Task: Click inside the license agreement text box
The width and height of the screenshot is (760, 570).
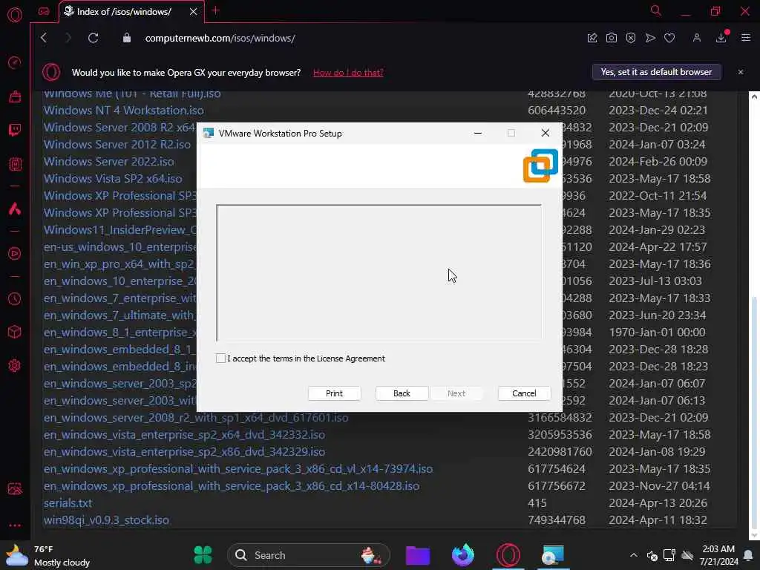Action: (x=379, y=273)
